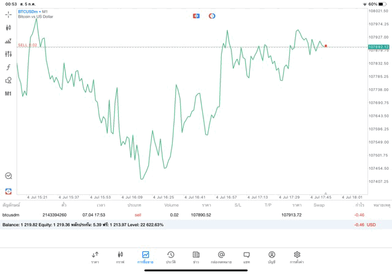Image resolution: width=392 pixels, height=274 pixels.
Task: Change chart type with candlestick icon
Action: pyautogui.click(x=9, y=28)
